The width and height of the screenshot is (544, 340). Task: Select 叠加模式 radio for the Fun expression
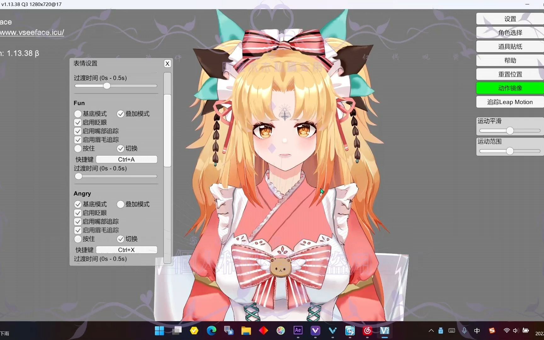pyautogui.click(x=120, y=114)
